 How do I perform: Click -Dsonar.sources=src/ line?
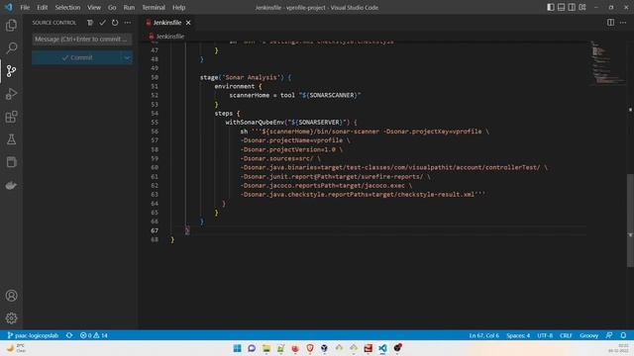tap(280, 158)
